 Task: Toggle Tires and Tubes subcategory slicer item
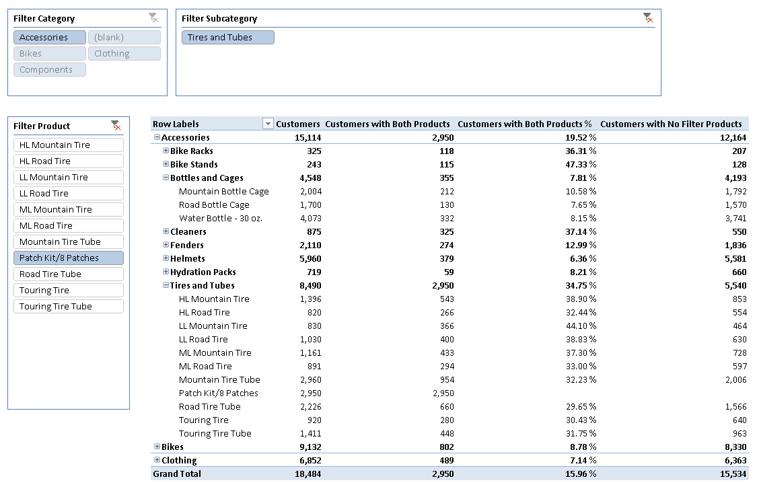click(228, 37)
